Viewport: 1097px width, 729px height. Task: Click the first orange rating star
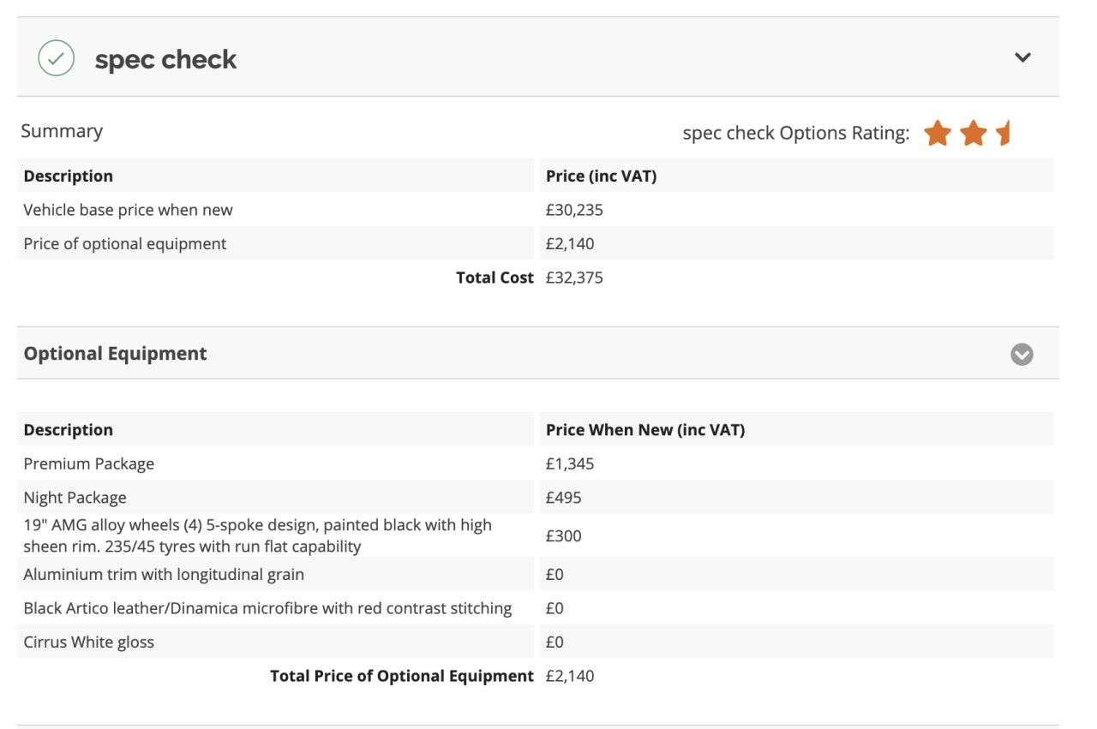point(938,134)
